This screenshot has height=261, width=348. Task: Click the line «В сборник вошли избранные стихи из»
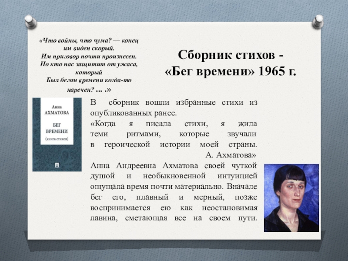coord(174,103)
